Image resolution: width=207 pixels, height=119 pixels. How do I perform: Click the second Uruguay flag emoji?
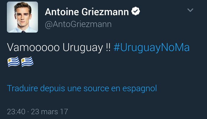(27, 62)
